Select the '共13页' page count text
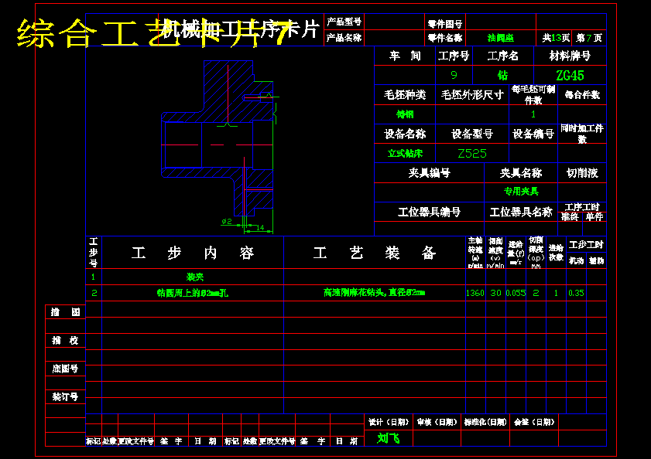 556,38
